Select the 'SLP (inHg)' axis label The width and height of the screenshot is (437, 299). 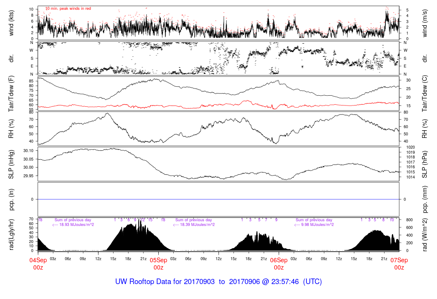(x=11, y=164)
